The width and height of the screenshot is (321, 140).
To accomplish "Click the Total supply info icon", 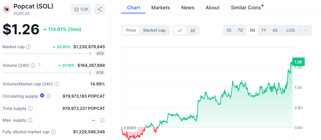I will 30,108.
